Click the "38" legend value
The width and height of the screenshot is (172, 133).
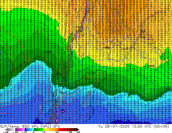pos(71,132)
